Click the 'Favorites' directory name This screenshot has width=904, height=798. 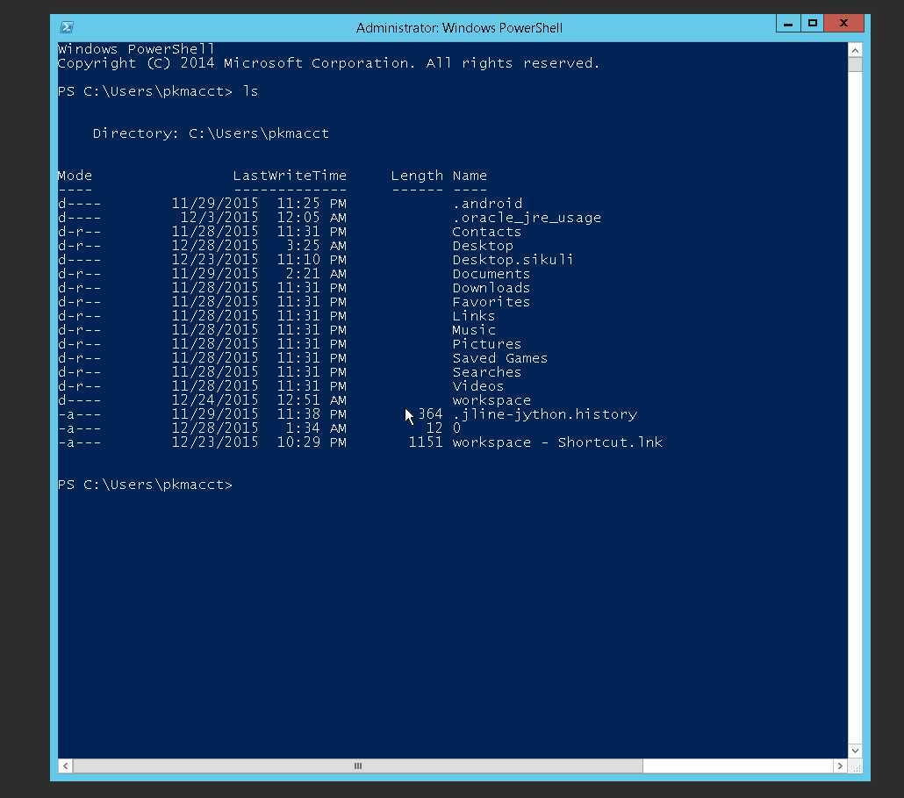(x=491, y=302)
